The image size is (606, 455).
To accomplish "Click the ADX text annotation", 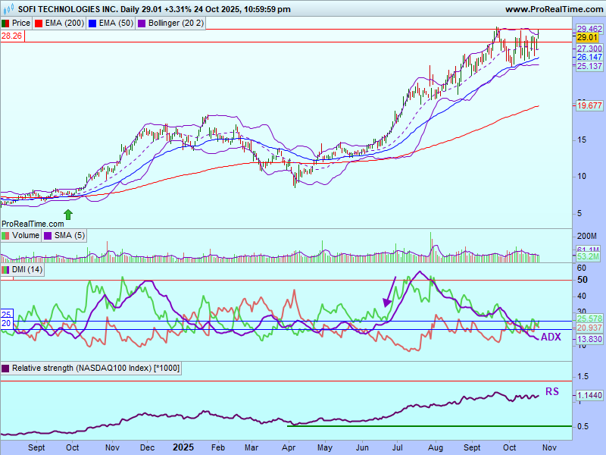I will click(550, 337).
